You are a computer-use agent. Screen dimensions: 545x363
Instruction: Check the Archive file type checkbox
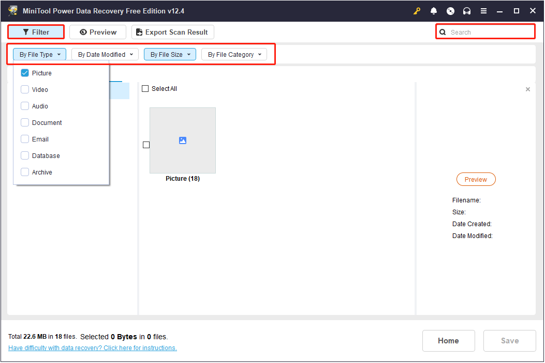[25, 172]
